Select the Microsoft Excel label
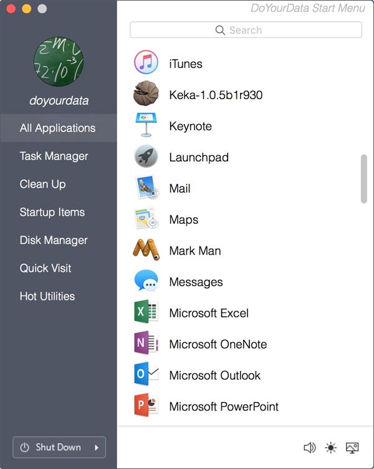374x469 pixels. pos(209,313)
